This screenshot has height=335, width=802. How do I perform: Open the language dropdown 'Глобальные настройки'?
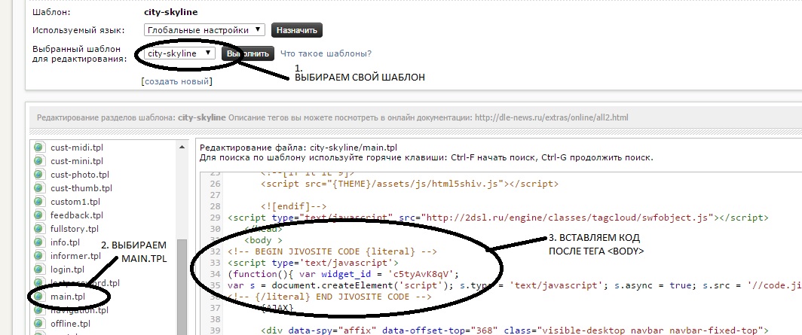tap(204, 30)
